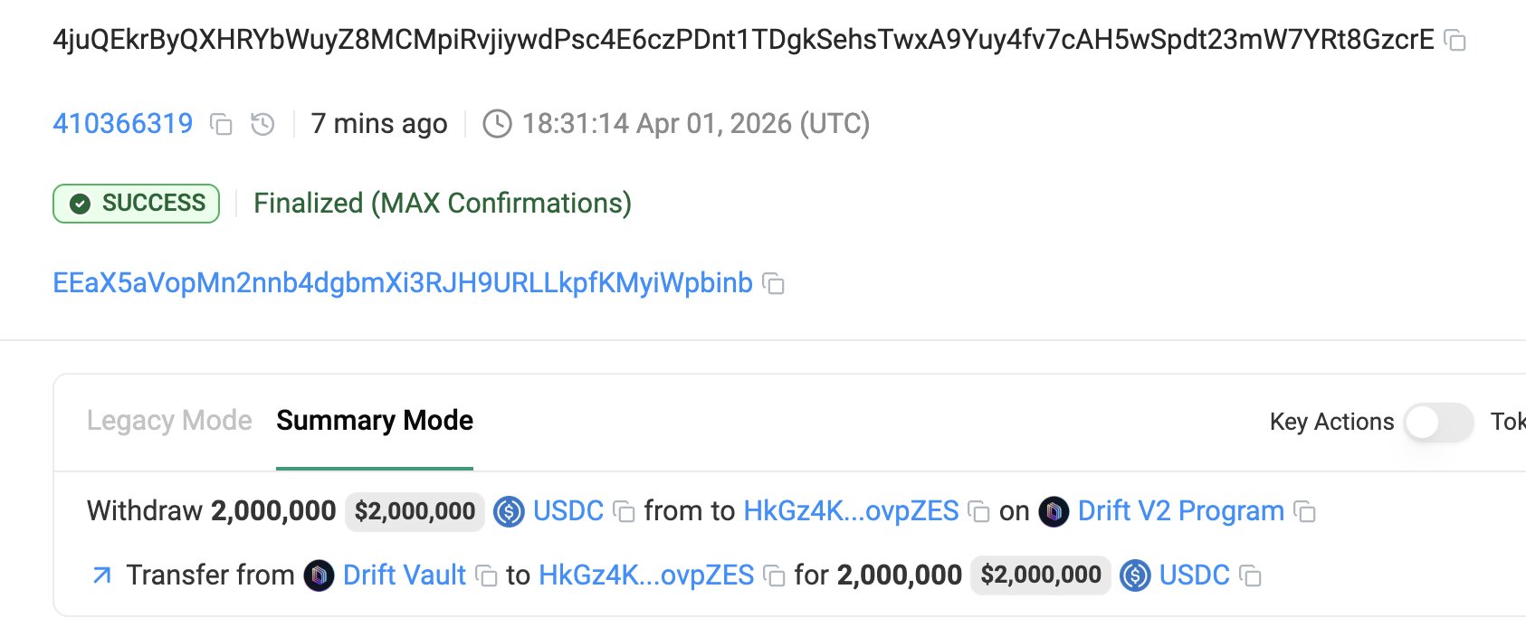Viewport: 1526px width, 637px height.
Task: Toggle the Key Actions switch
Action: tap(1438, 422)
